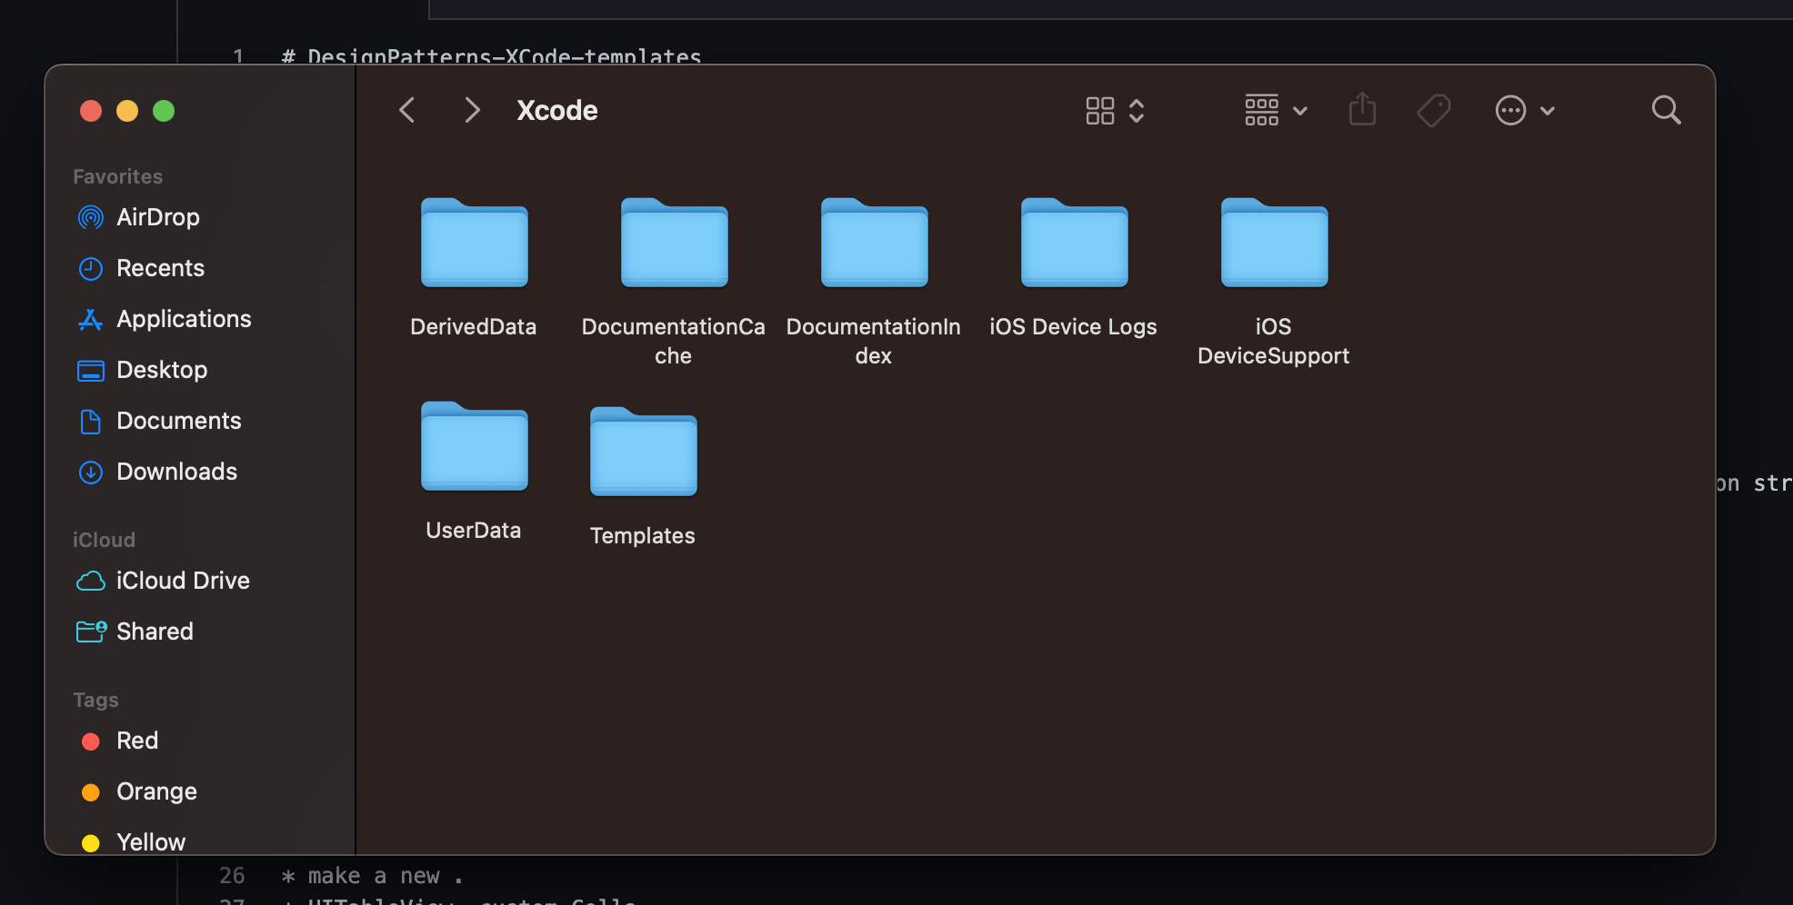Click the back navigation arrow

tap(406, 109)
